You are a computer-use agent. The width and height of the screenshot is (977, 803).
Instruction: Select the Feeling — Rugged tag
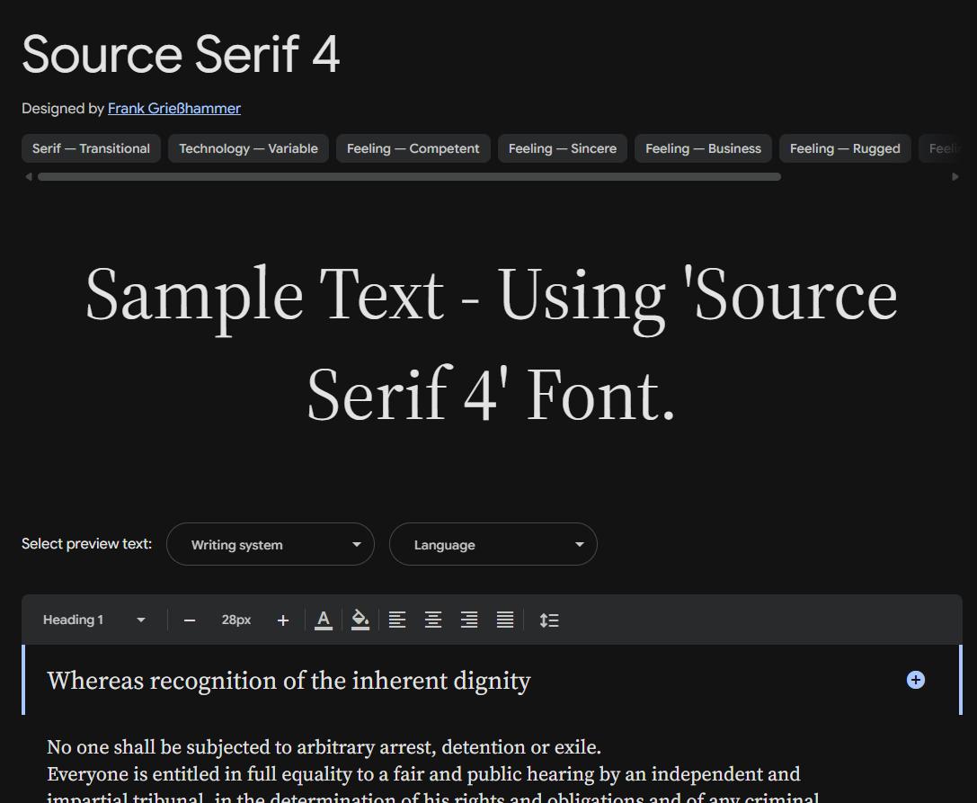tap(845, 148)
